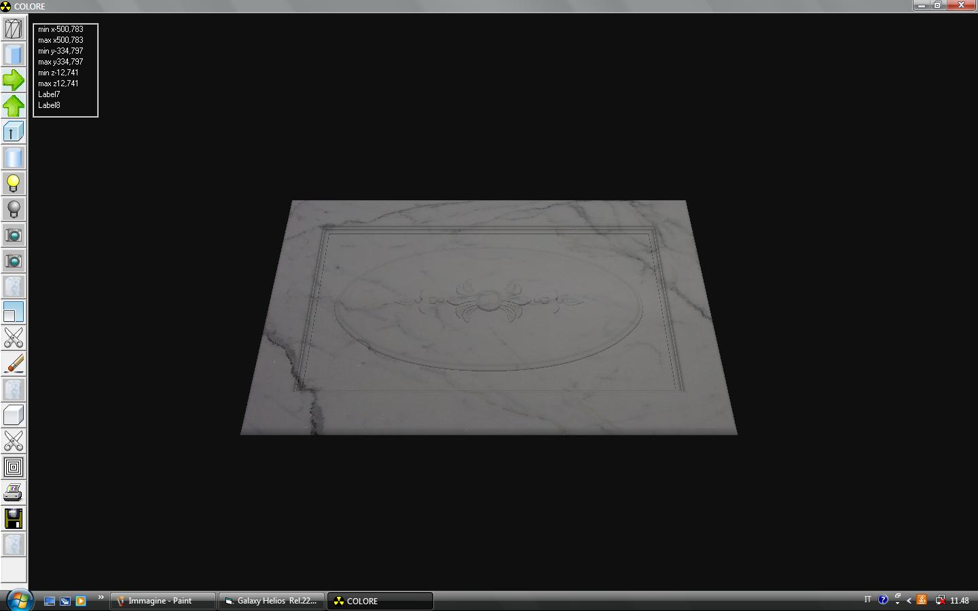Click the concentric squares icon
This screenshot has height=611, width=978.
14,467
